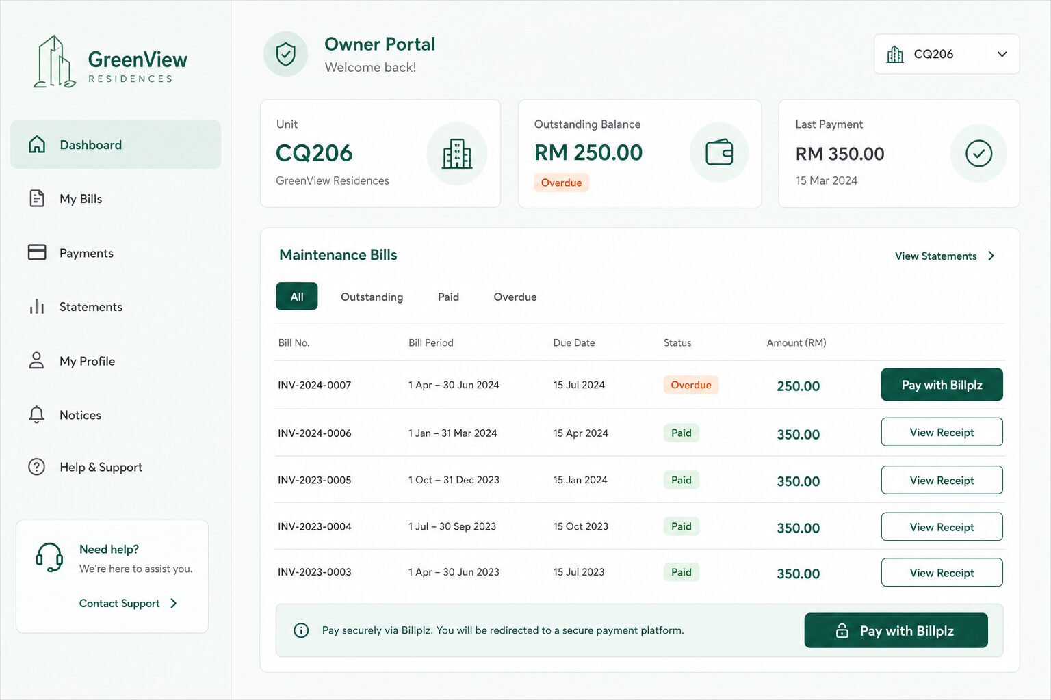Click the Dashboard home icon
This screenshot has height=700, width=1051.
[x=37, y=144]
